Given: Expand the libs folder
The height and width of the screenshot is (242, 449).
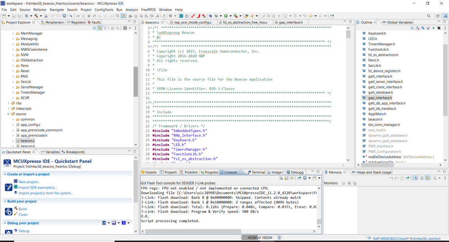Looking at the screenshot, I should click(8, 103).
